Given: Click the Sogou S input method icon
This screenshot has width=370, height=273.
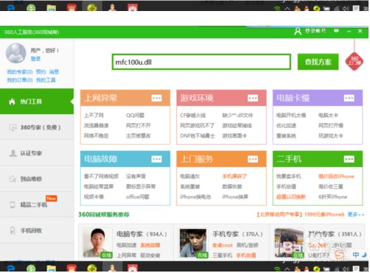Looking at the screenshot, I should point(341,255).
